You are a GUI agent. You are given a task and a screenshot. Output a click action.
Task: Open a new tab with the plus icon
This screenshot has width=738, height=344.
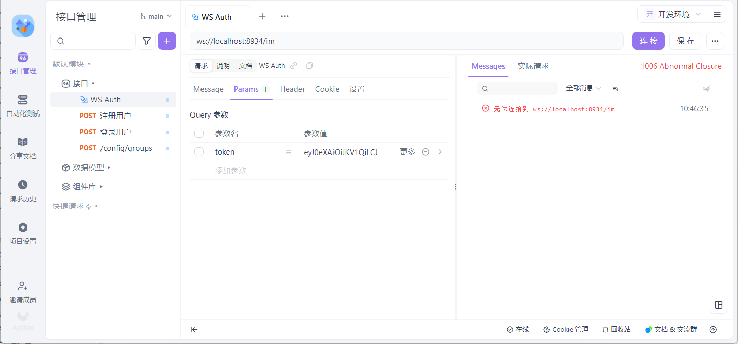pos(262,16)
